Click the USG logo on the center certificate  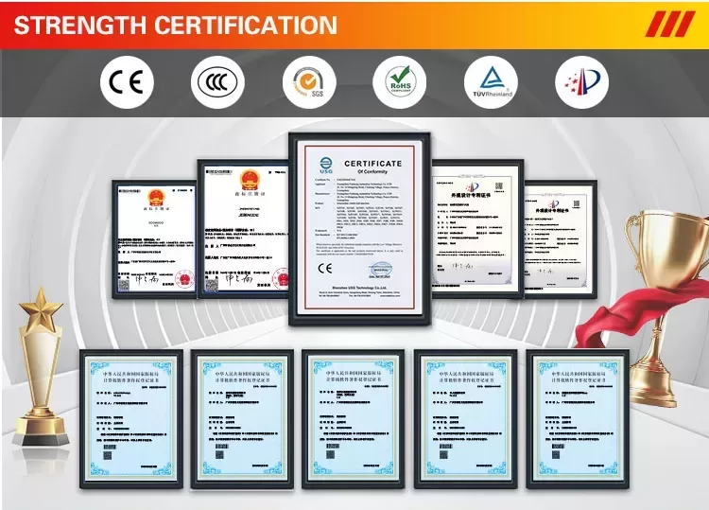pos(325,167)
